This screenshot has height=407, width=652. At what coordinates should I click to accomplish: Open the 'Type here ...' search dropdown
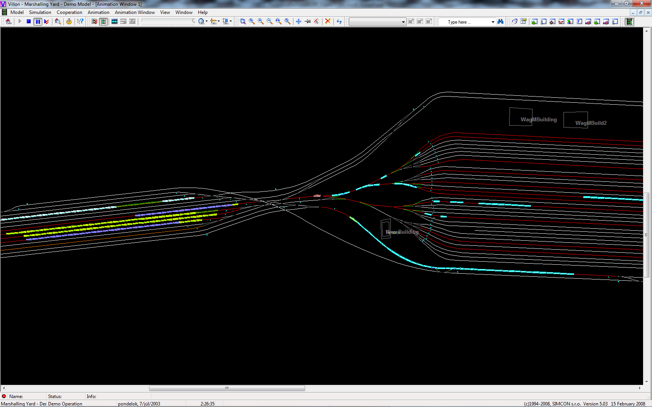[x=493, y=22]
